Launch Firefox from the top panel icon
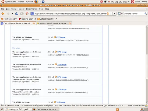 36,2
